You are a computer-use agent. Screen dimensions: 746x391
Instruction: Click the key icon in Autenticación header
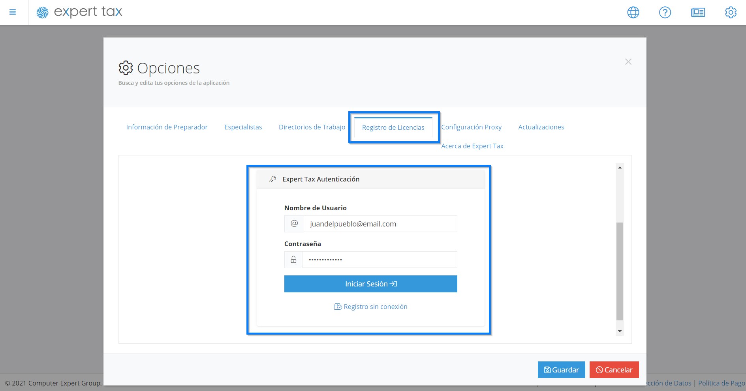[x=272, y=179]
